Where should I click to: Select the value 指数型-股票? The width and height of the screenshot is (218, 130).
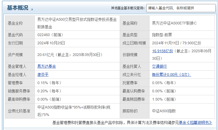(x=162, y=35)
